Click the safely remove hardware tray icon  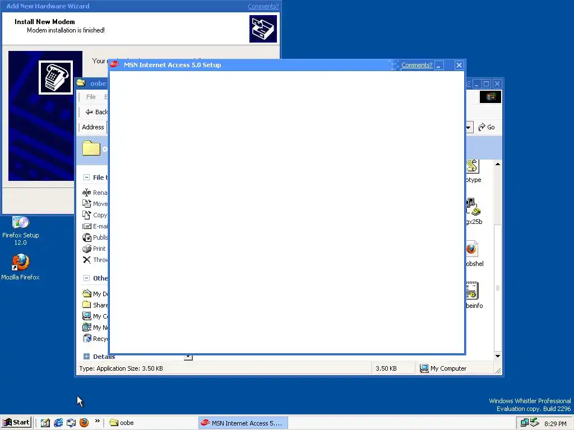click(534, 422)
